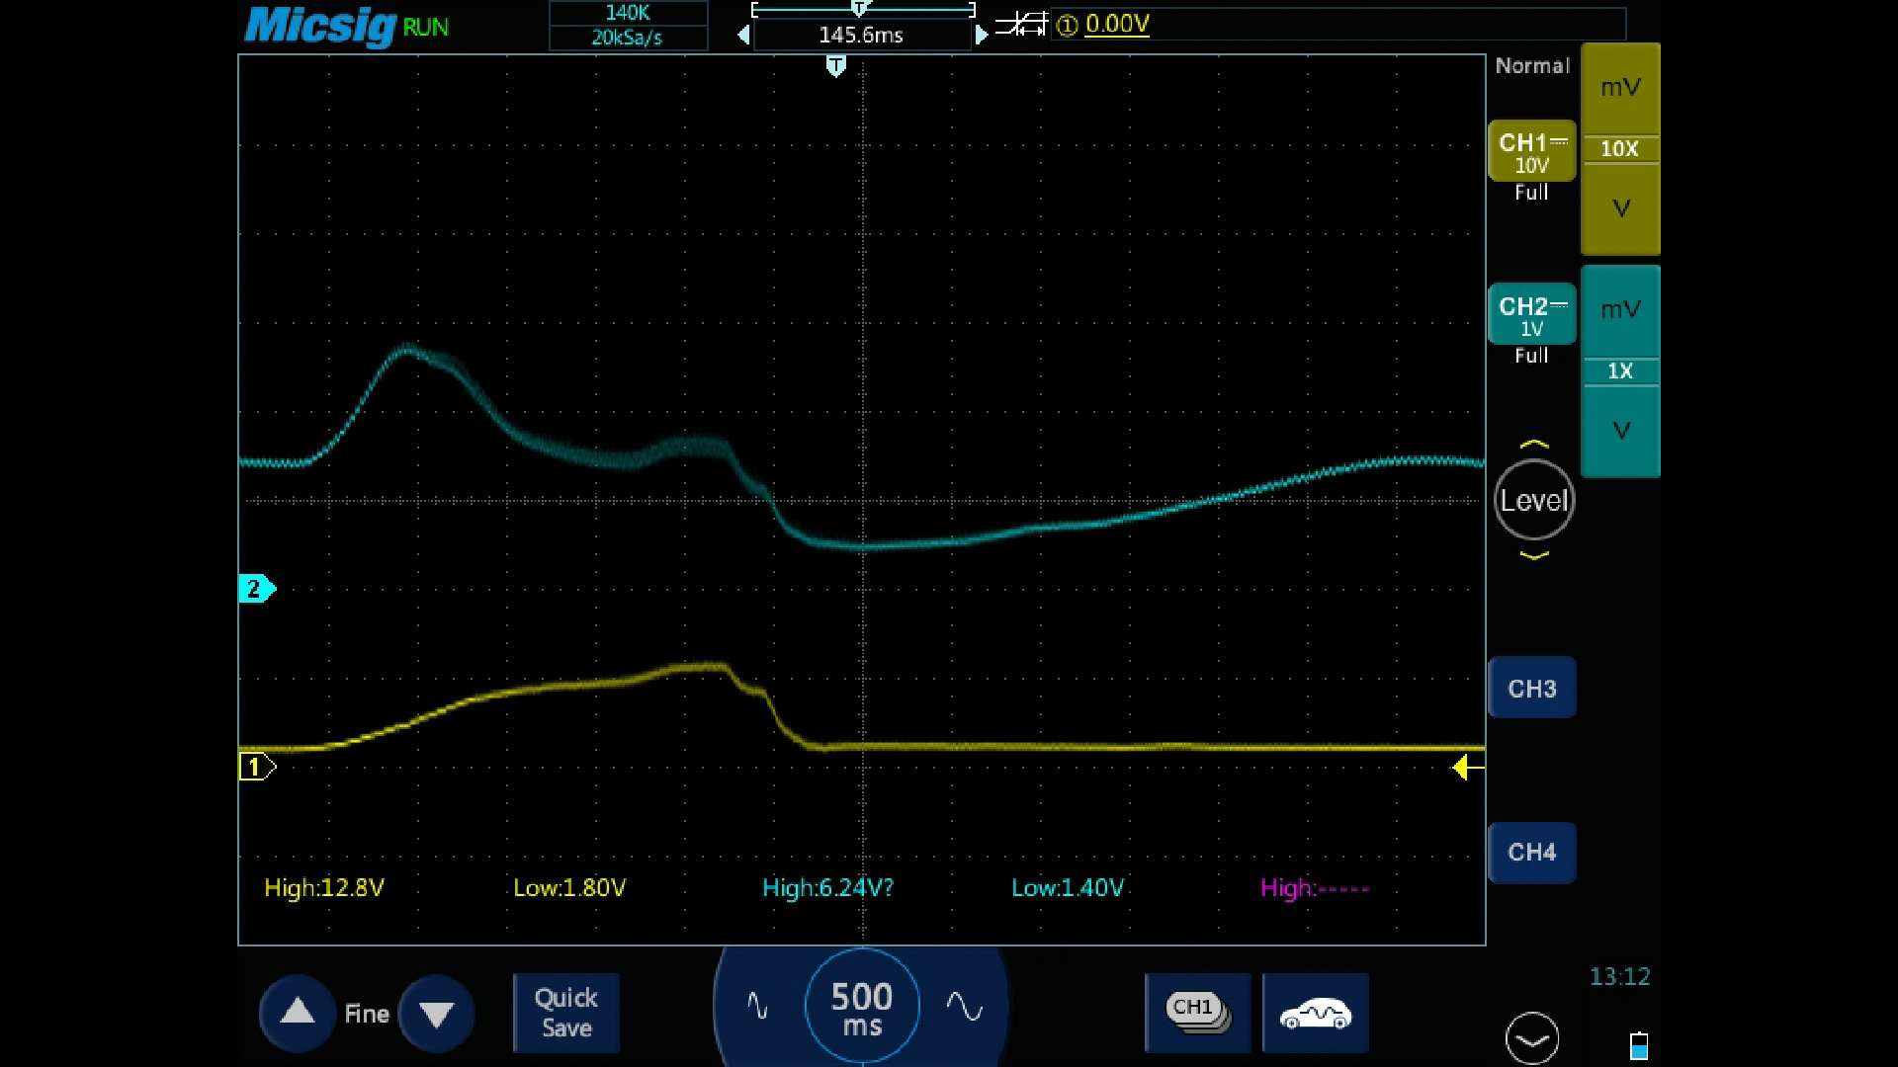Image resolution: width=1898 pixels, height=1067 pixels.
Task: Lower trigger level with bottom chevron
Action: (1533, 556)
